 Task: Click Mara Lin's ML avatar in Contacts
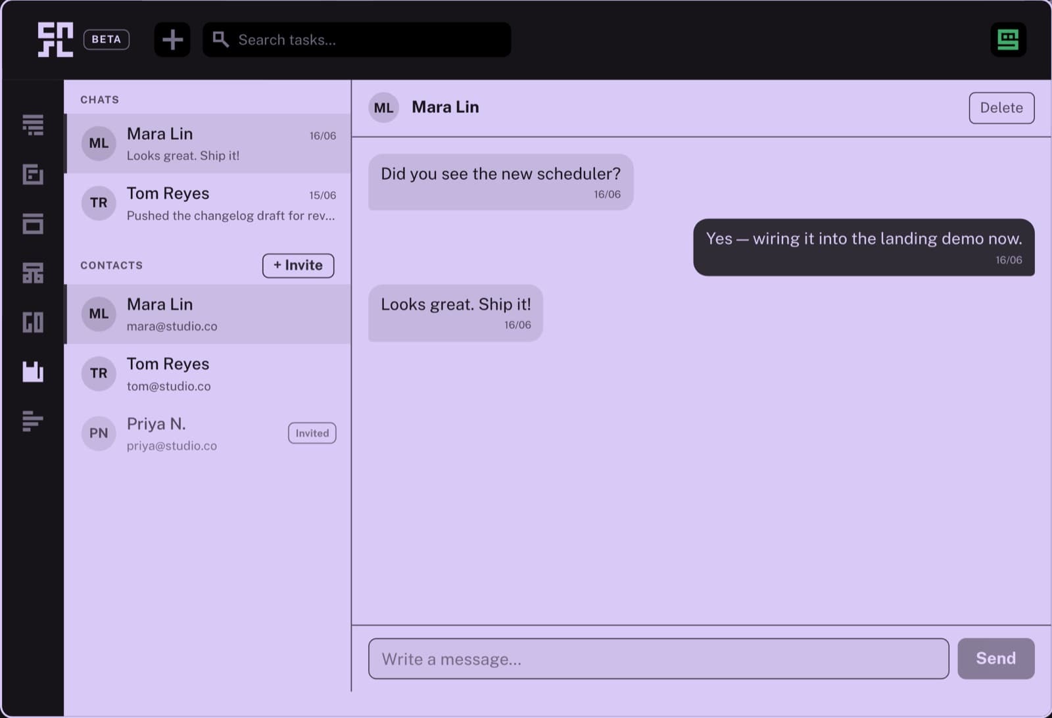click(x=99, y=314)
